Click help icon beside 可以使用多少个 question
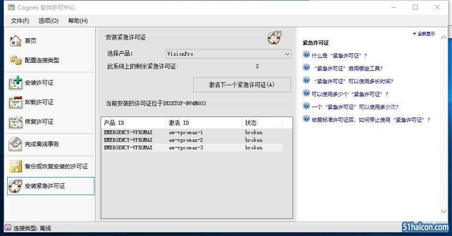452x236 pixels. [x=306, y=93]
